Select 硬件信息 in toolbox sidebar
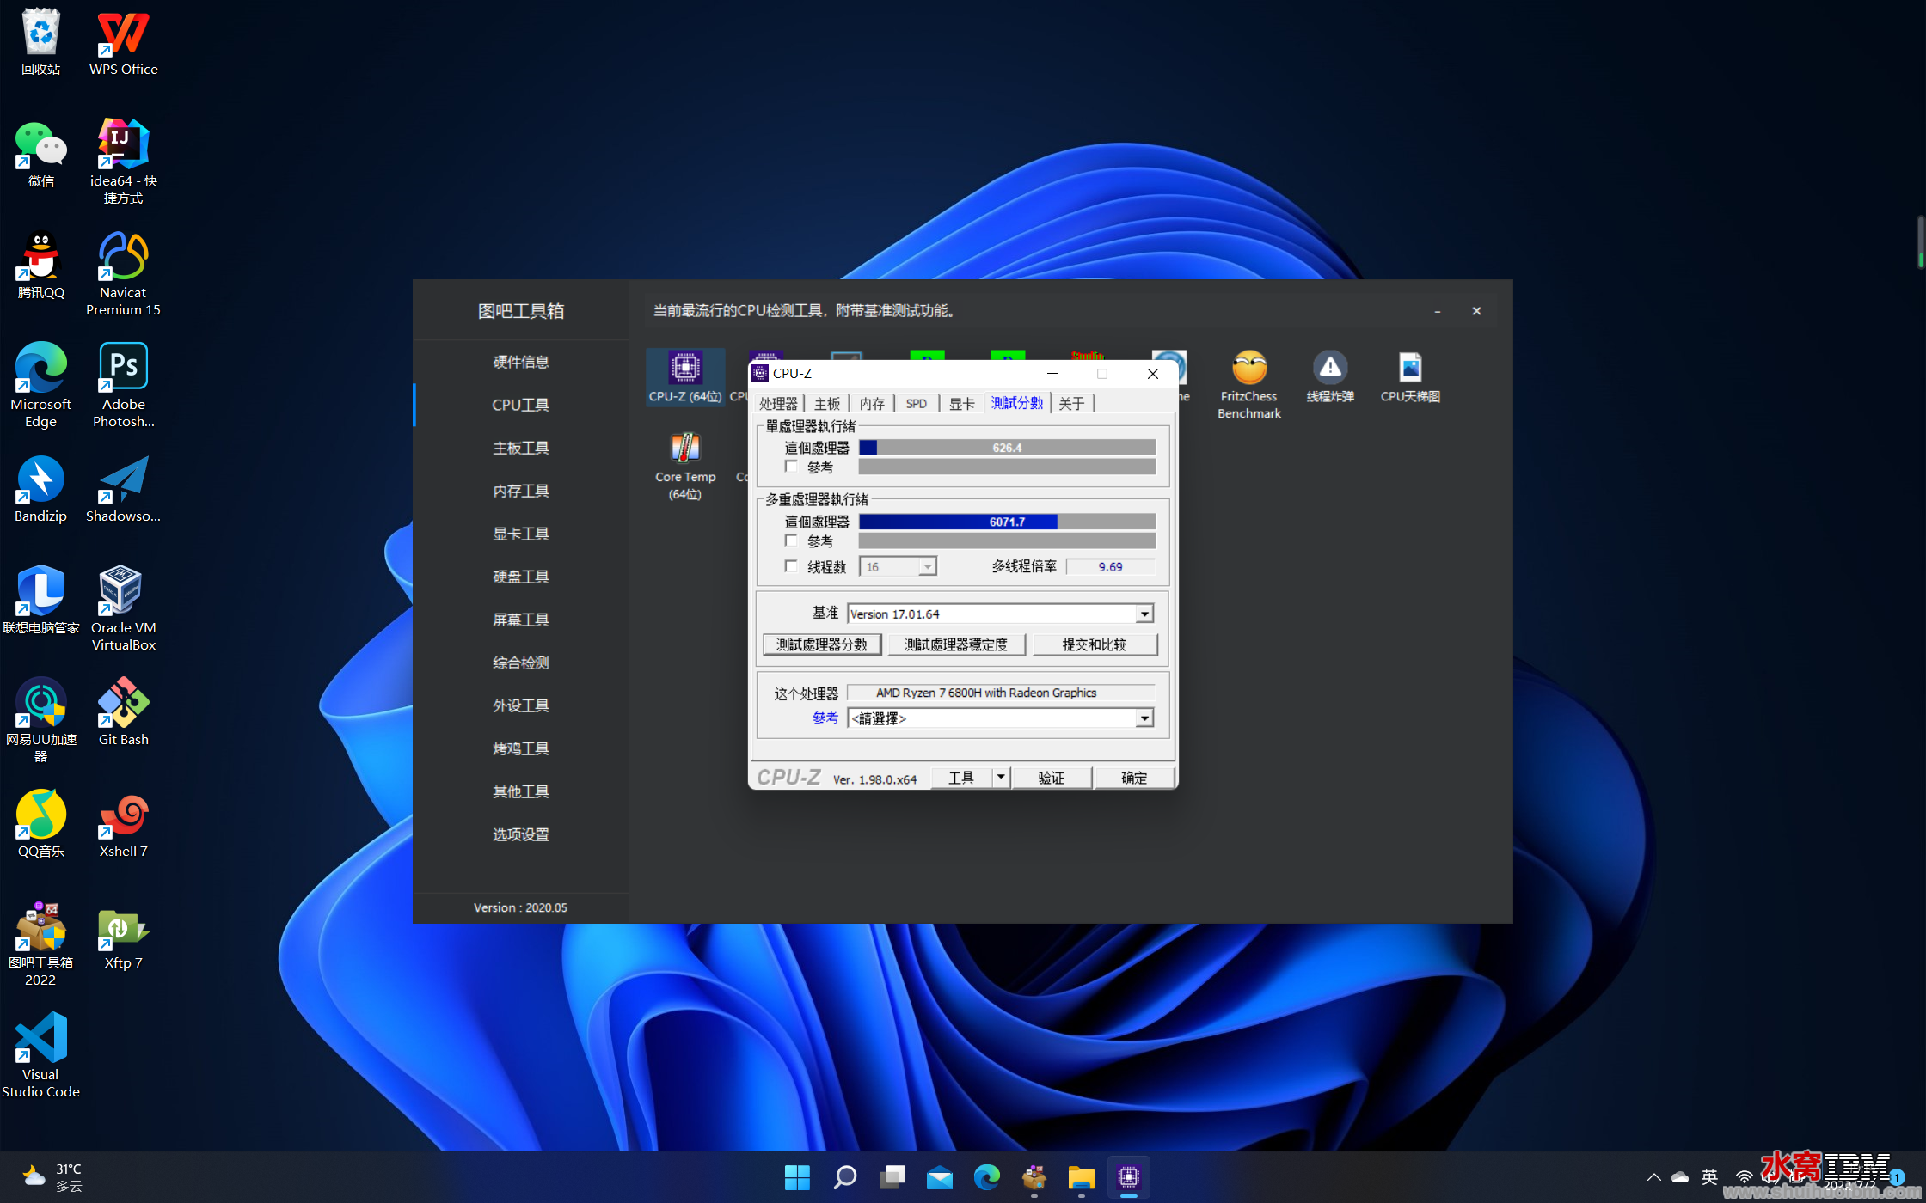The height and width of the screenshot is (1203, 1926). coord(521,362)
